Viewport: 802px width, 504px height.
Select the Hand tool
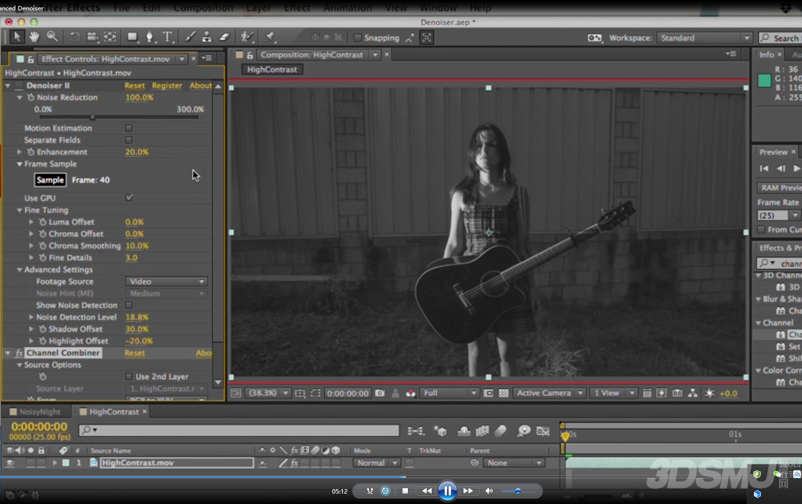click(x=34, y=37)
